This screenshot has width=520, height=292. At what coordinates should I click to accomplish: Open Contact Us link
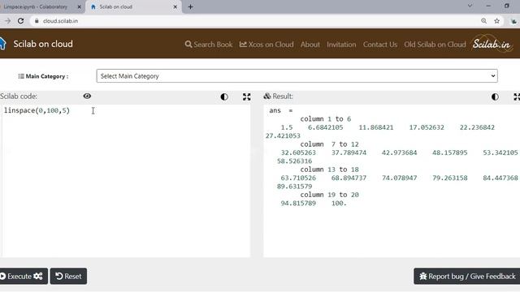point(380,45)
